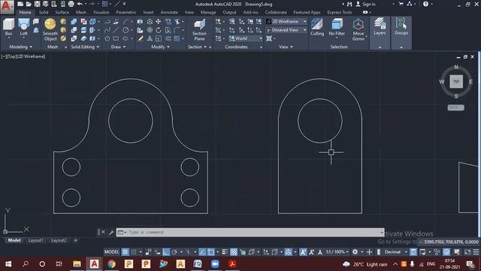Click the AutoCAD application menu logo
Viewport: 481px width, 271px height.
(7, 7)
